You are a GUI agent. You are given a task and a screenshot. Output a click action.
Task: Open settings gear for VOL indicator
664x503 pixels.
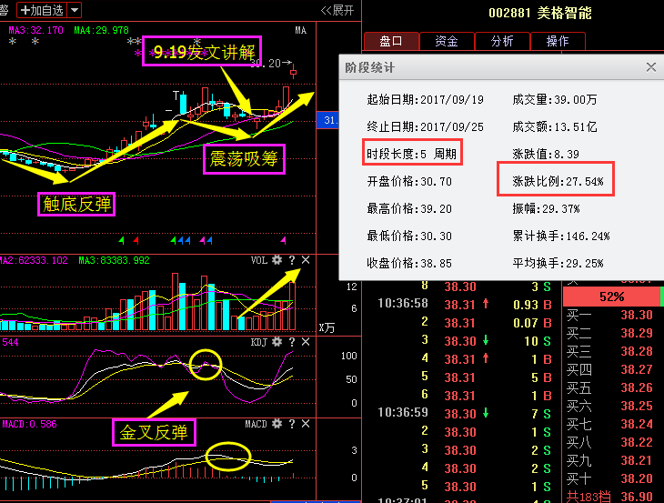click(x=276, y=260)
